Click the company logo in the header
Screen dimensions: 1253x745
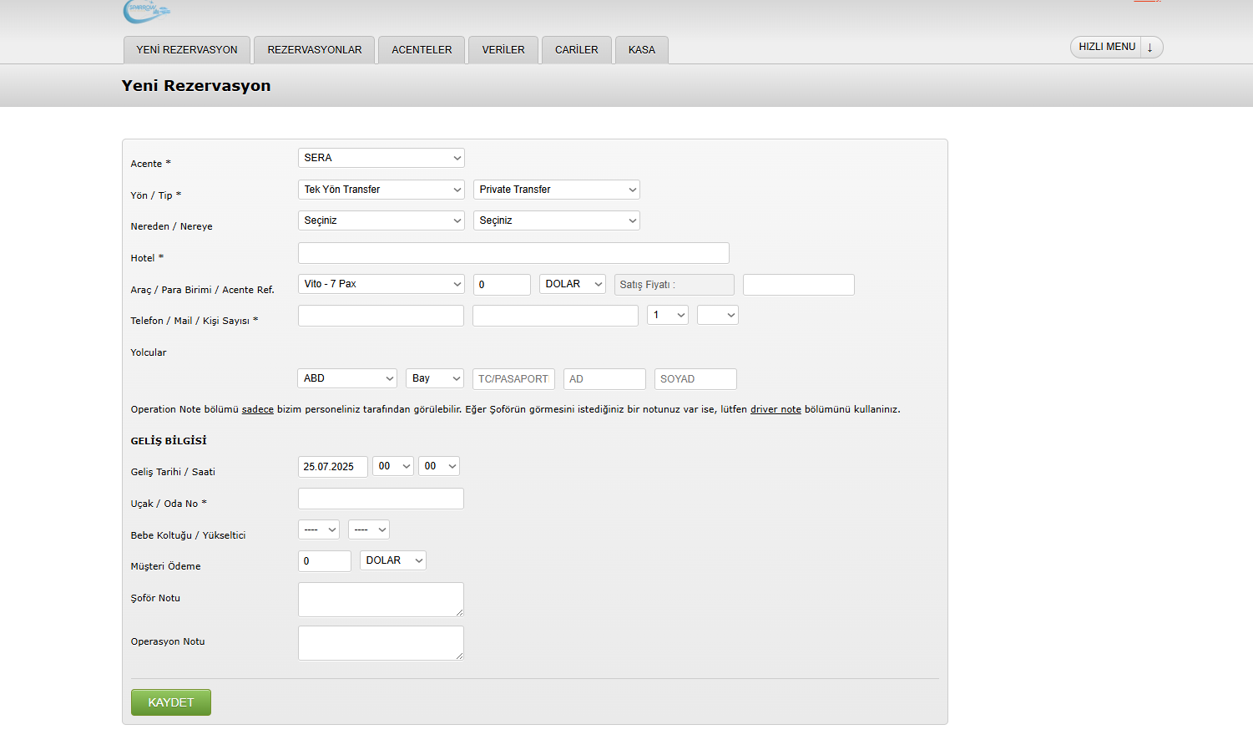coord(147,10)
